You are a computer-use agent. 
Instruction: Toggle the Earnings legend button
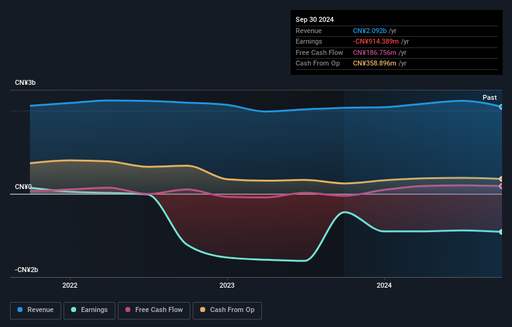[89, 310]
